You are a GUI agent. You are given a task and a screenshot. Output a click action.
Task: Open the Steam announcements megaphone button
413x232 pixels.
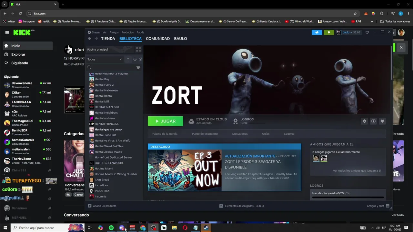317,32
